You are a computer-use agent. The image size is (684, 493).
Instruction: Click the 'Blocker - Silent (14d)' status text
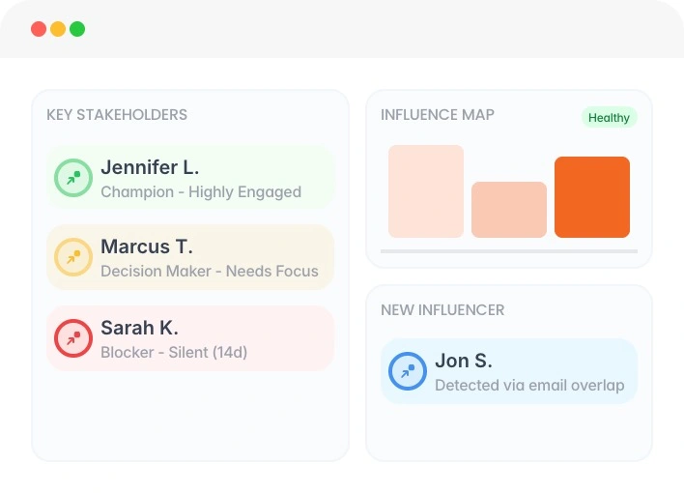tap(174, 352)
